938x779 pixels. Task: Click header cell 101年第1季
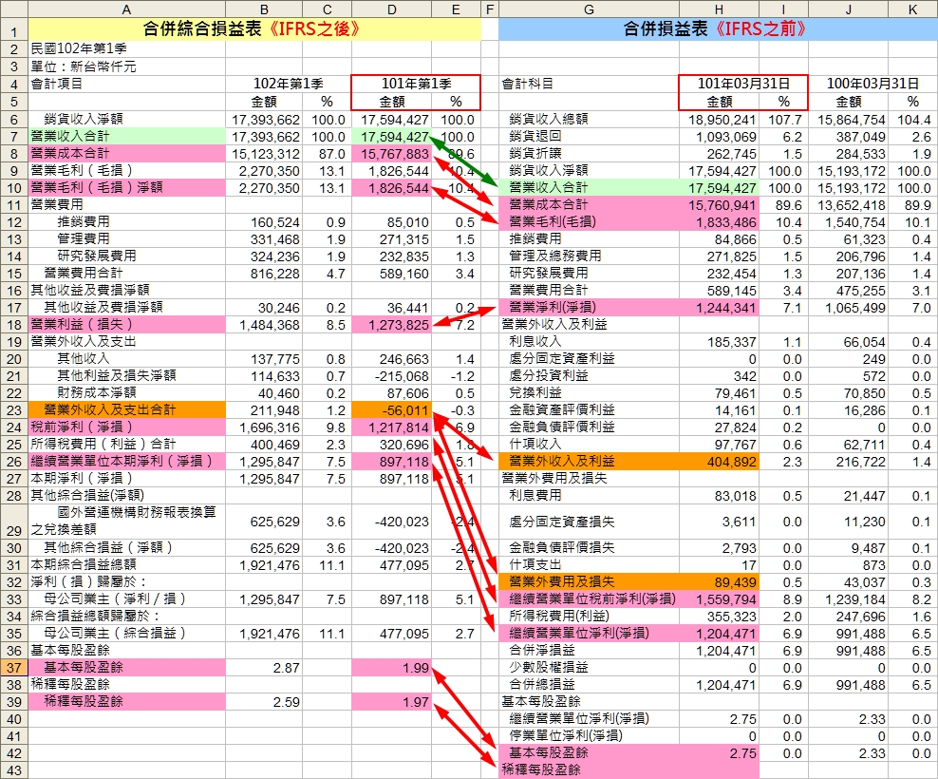point(416,84)
